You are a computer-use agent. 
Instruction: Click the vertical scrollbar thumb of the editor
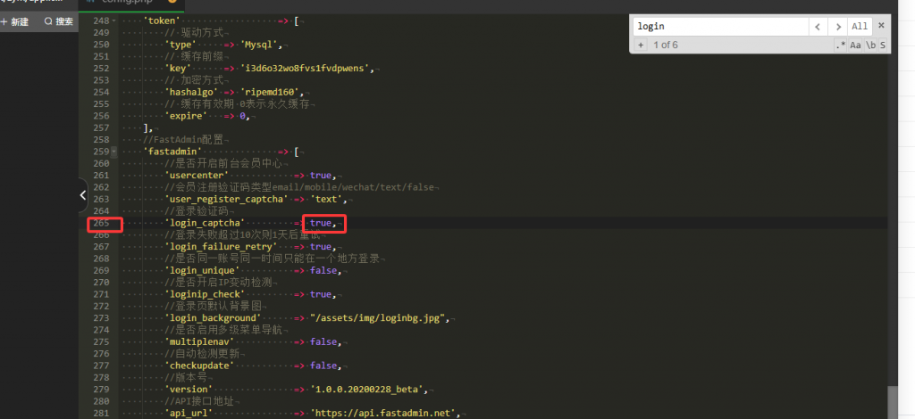pos(892,401)
